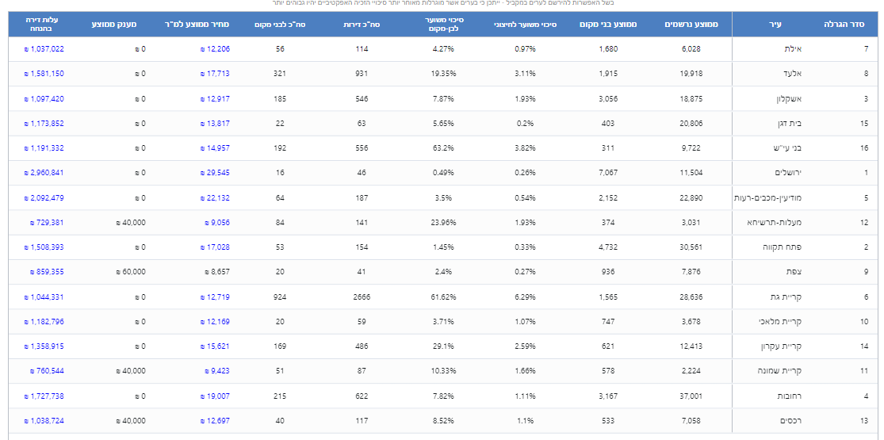Sort by the עיר column header

tap(775, 25)
